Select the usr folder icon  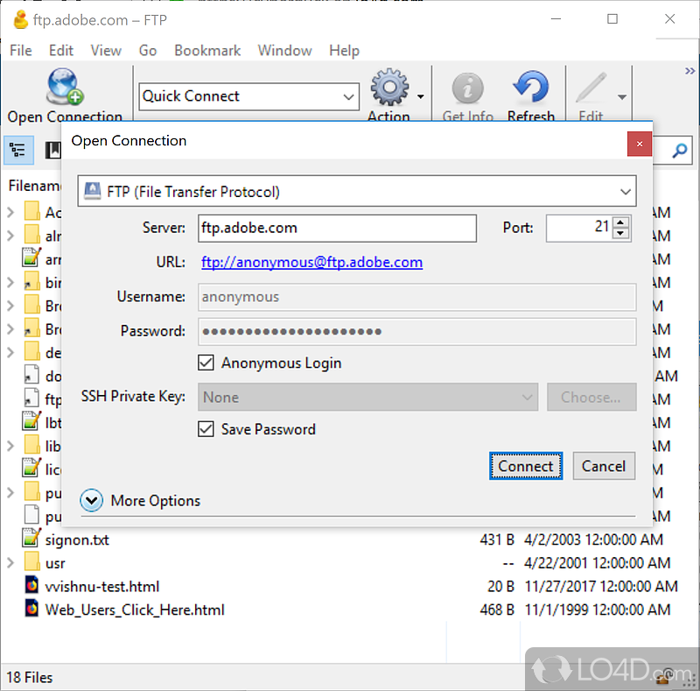[x=32, y=562]
